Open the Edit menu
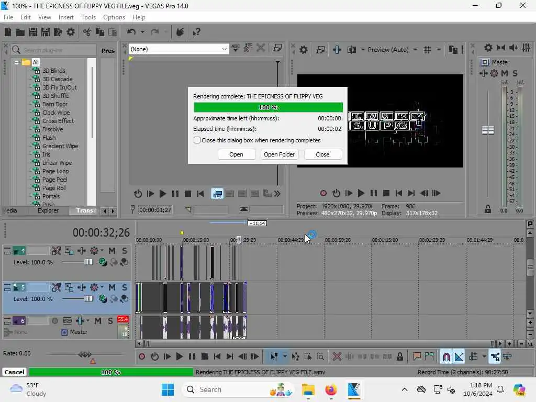Image resolution: width=536 pixels, height=402 pixels. (x=25, y=17)
